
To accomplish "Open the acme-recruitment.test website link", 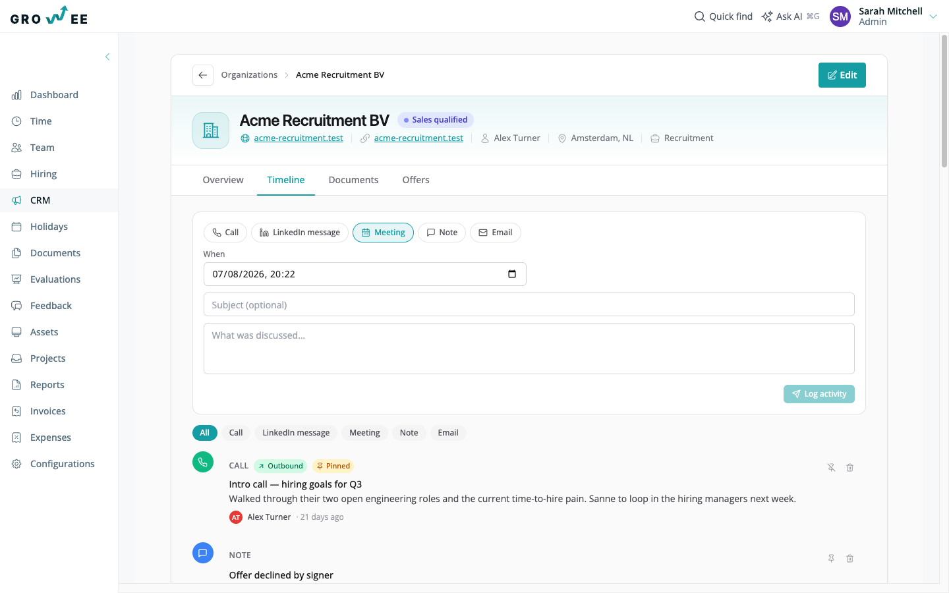I will (299, 138).
